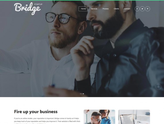
Task: Click the green bar at page top
Action: [x=82, y=0]
